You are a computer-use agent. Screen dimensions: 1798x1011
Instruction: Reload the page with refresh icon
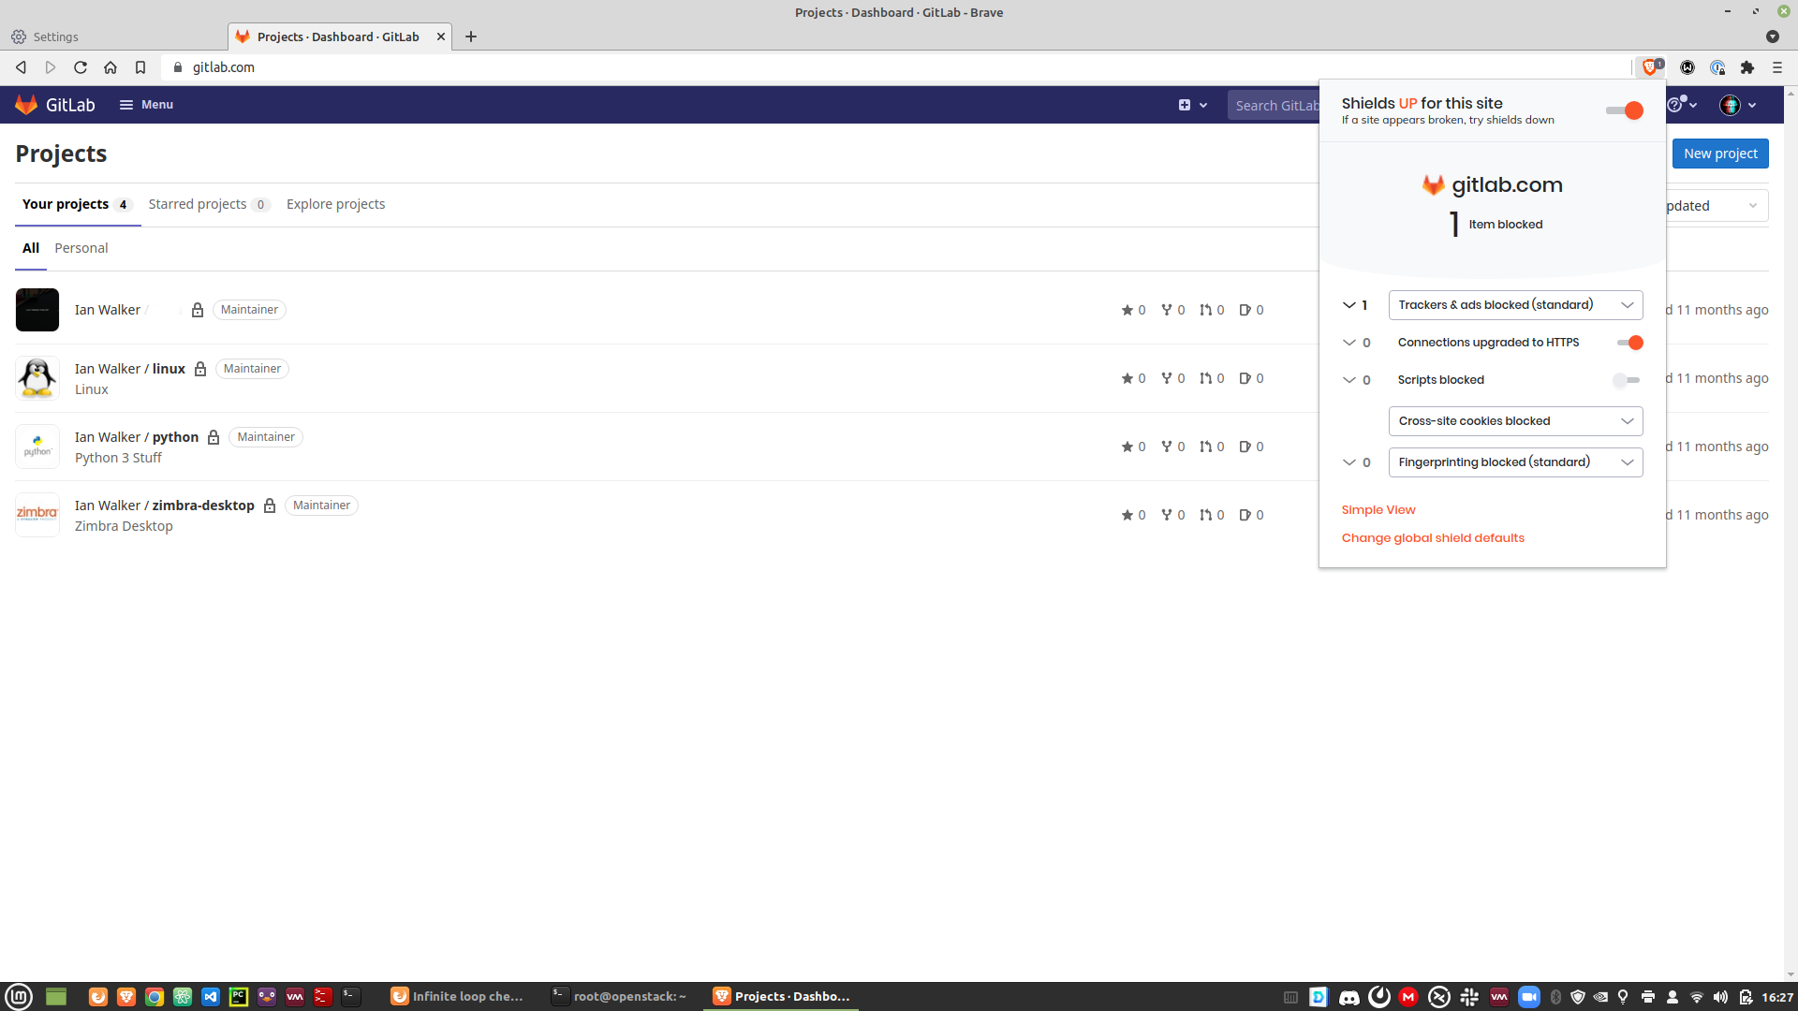(x=81, y=67)
